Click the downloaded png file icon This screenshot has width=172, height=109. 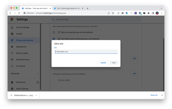pos(11,95)
